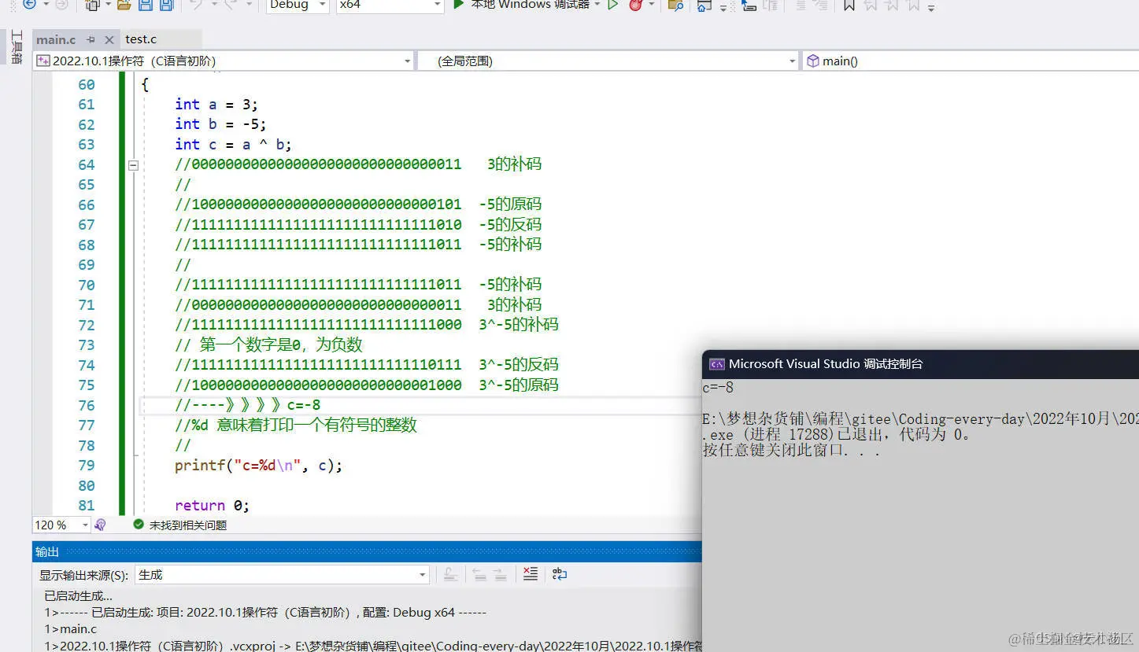This screenshot has height=652, width=1139.
Task: Open the 120 % zoom dropdown
Action: [x=61, y=525]
